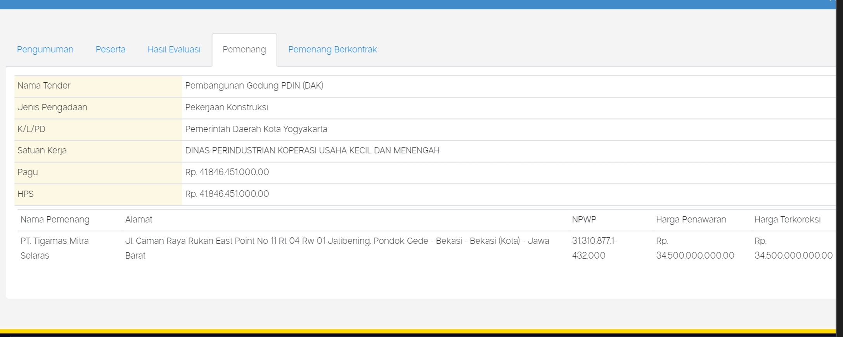Image resolution: width=843 pixels, height=337 pixels.
Task: Click the Satuan Kerja DINAS PERINDUSTRIAN value
Action: coord(312,151)
